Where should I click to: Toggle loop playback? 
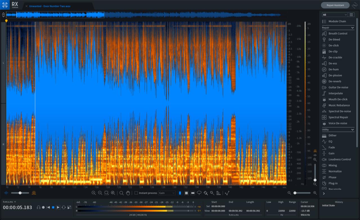click(64, 207)
